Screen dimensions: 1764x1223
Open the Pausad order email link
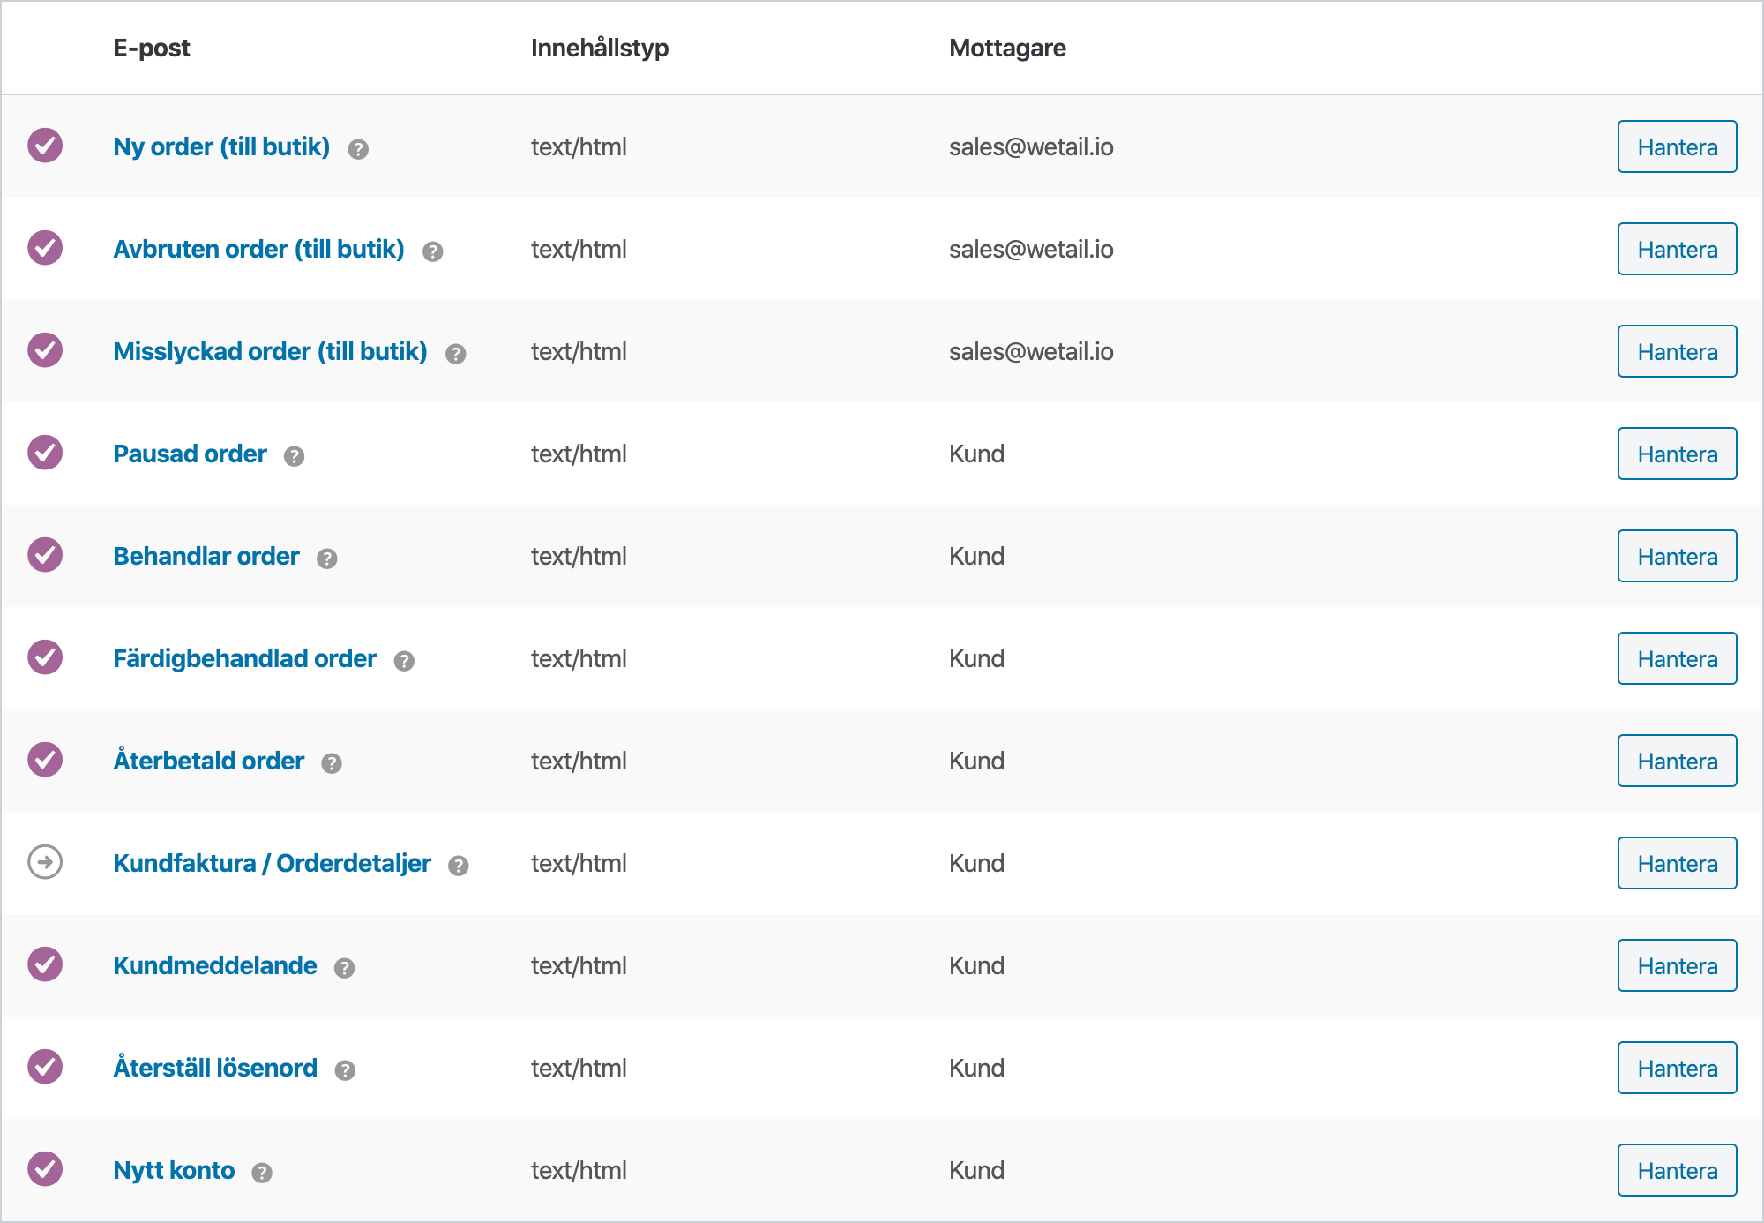(x=190, y=454)
